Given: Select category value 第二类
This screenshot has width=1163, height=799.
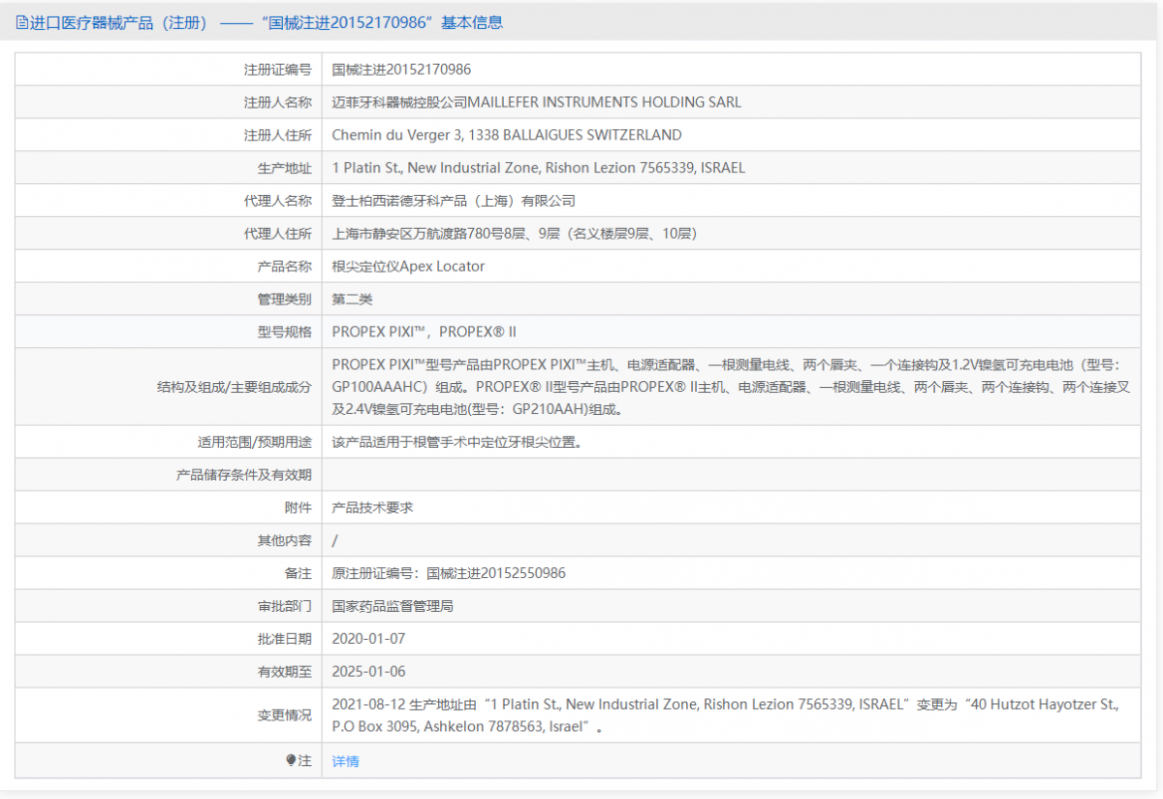Looking at the screenshot, I should coord(352,300).
